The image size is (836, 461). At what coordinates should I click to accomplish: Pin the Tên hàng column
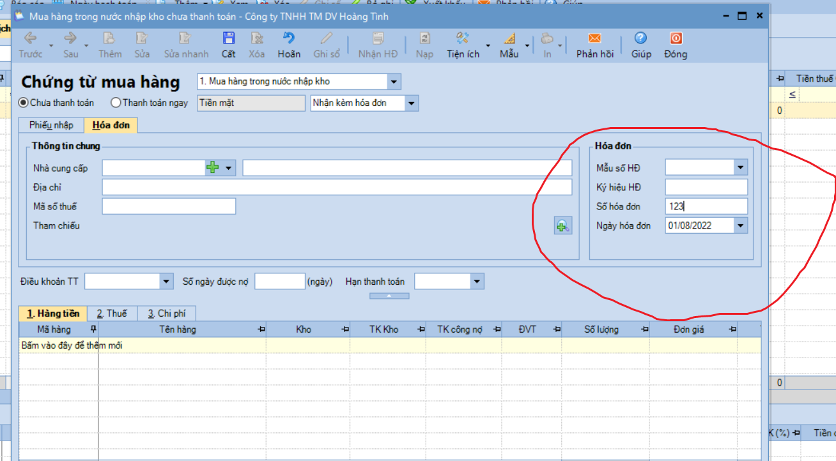pos(261,329)
